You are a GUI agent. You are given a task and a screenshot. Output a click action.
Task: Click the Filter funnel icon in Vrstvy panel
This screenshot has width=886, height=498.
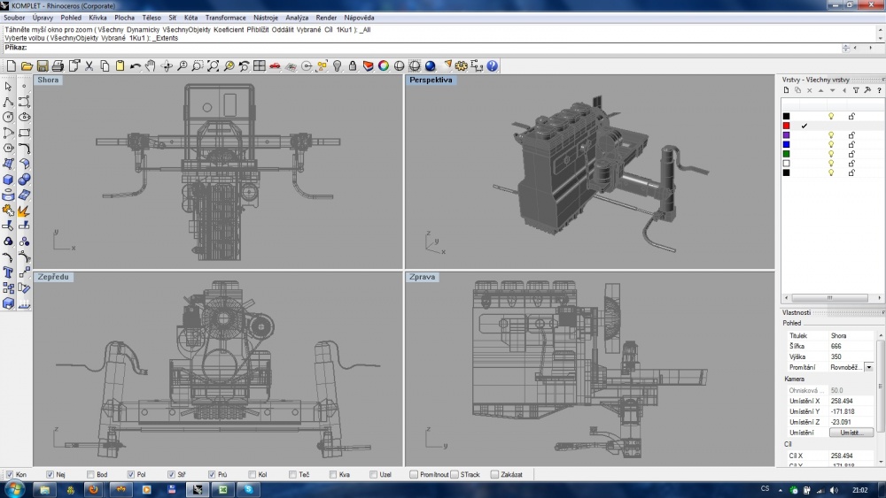856,90
